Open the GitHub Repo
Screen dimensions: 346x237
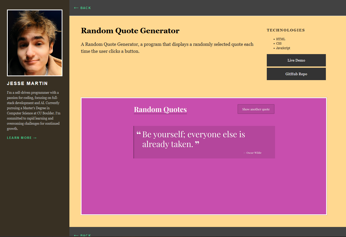click(x=296, y=74)
